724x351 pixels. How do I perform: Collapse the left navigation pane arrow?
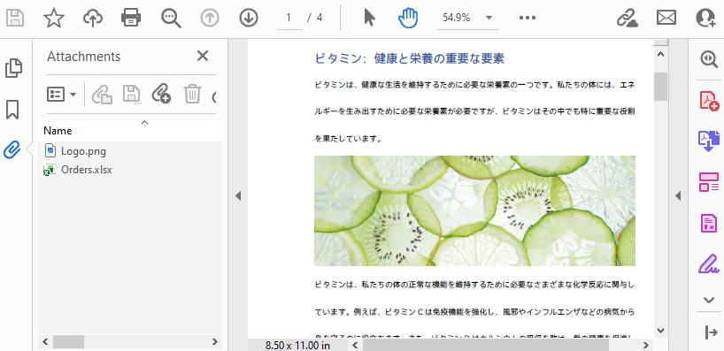238,196
